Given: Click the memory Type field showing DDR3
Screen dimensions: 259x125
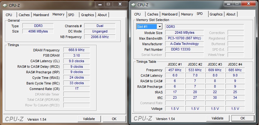Looking at the screenshot, I should [x=38, y=26].
